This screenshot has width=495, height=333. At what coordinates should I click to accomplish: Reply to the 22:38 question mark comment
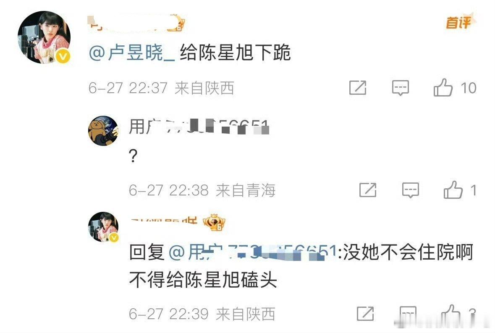tap(410, 190)
